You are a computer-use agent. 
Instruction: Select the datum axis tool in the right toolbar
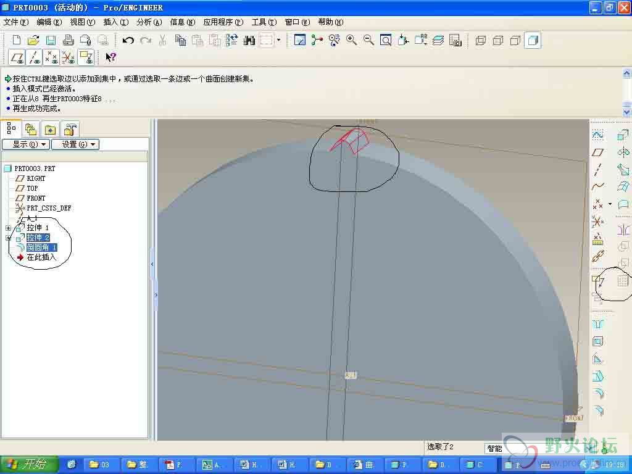597,169
